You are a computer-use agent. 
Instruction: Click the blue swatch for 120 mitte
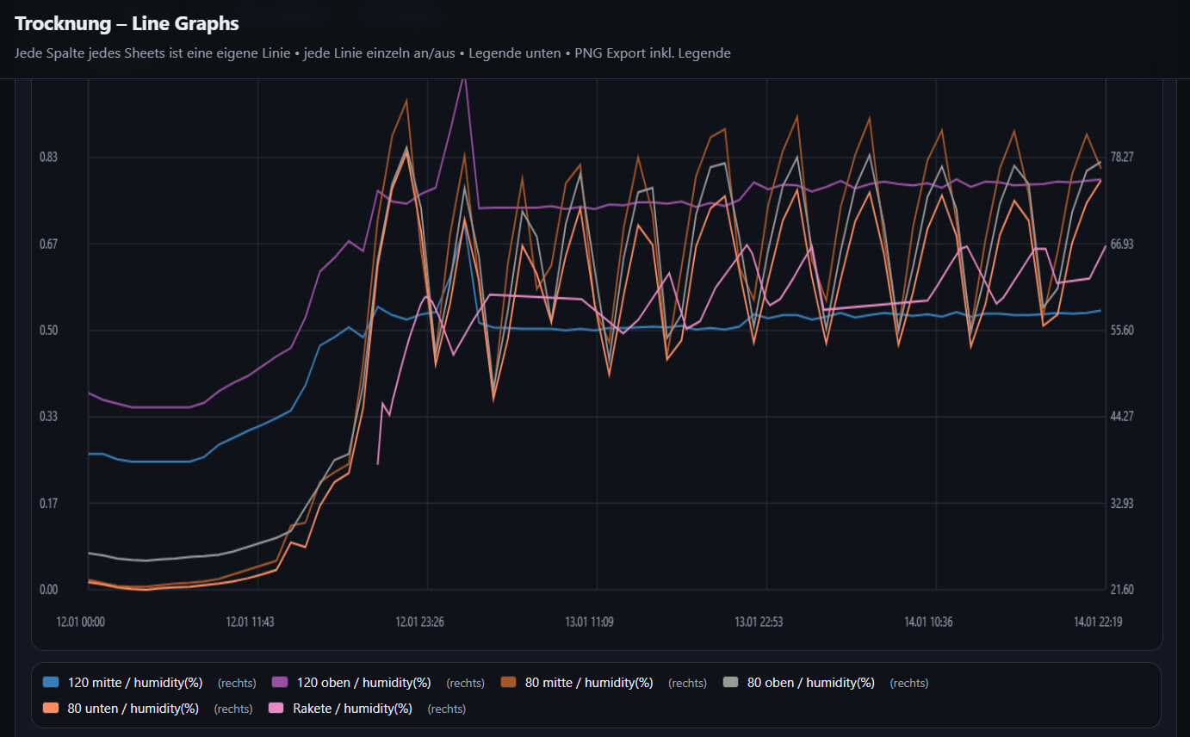point(51,683)
